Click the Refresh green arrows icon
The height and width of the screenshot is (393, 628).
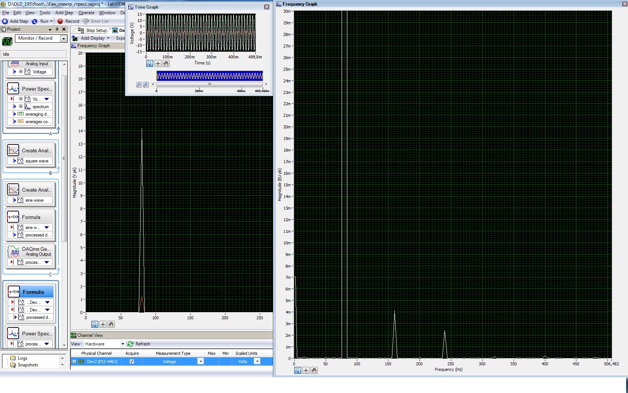tap(130, 344)
